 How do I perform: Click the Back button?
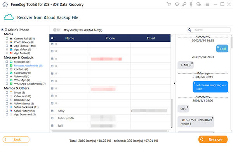[x=16, y=139]
